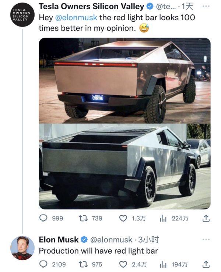This screenshot has width=221, height=272.
Task: Open Tesla Owners Silicon Valley profile name
Action: [x=91, y=6]
